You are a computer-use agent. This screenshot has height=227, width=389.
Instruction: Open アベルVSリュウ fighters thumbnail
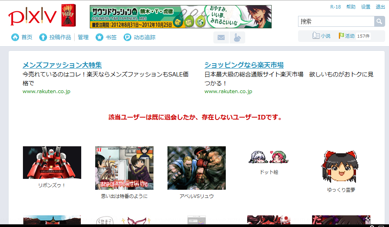197,168
